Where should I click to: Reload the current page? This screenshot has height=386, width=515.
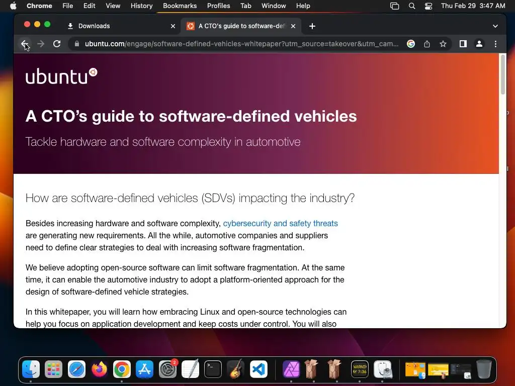click(57, 44)
